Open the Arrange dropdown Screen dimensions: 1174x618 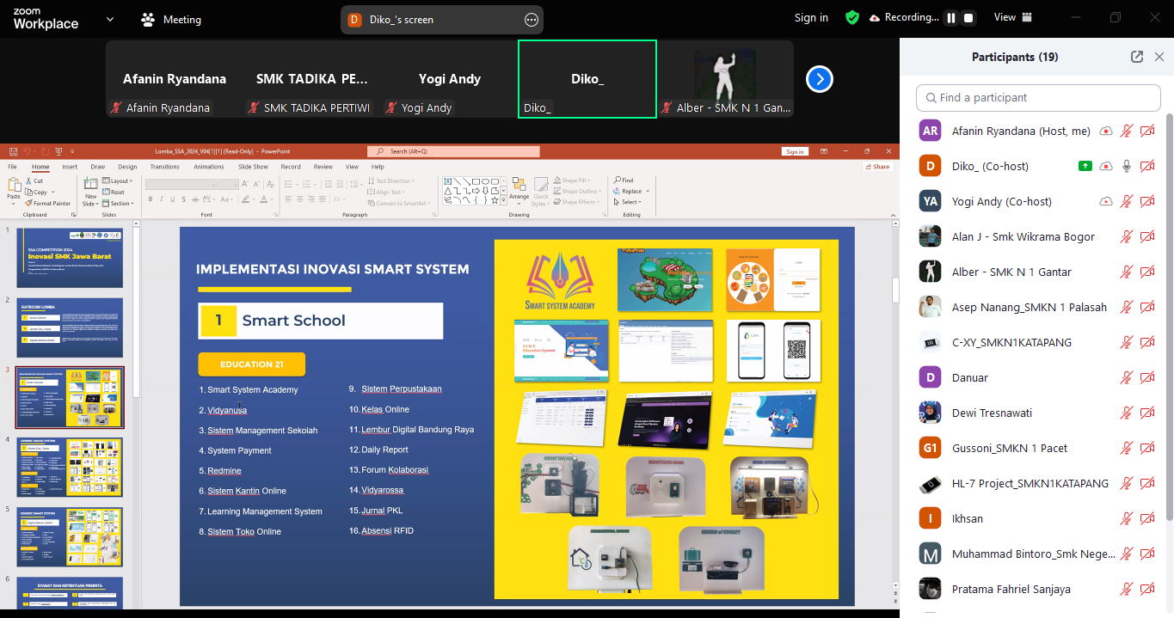(x=519, y=189)
